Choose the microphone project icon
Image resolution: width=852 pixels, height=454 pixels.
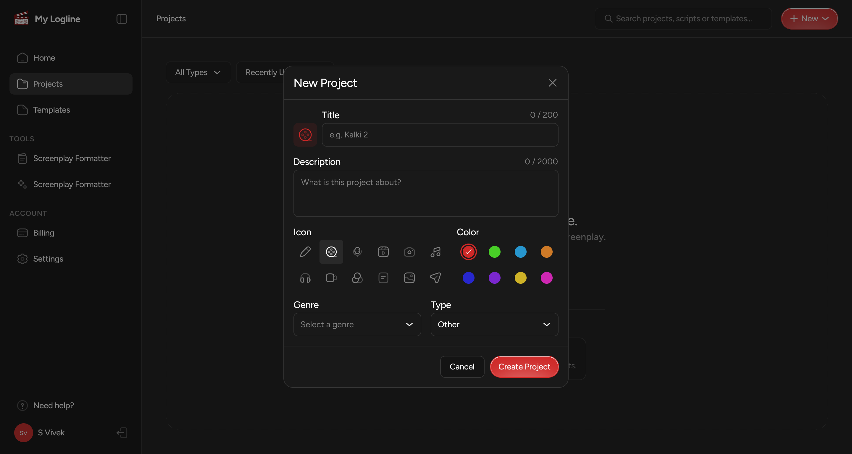point(357,252)
